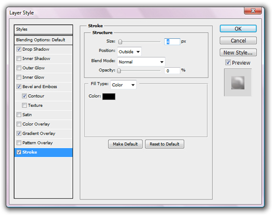Confirm with the OK button
The width and height of the screenshot is (272, 217).
[238, 29]
